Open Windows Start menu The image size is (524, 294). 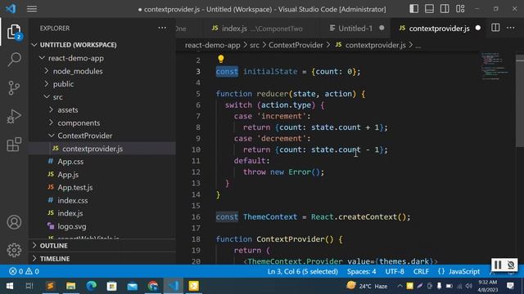[x=10, y=286]
